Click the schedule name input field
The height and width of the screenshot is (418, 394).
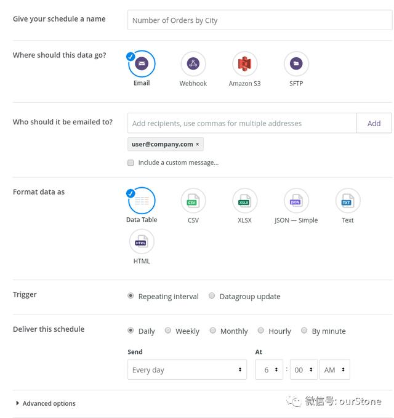(x=259, y=20)
